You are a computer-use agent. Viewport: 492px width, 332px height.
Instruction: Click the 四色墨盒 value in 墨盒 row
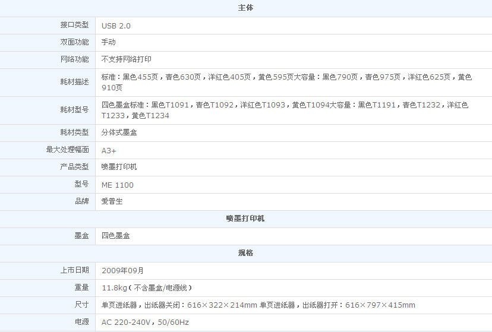[x=116, y=236]
